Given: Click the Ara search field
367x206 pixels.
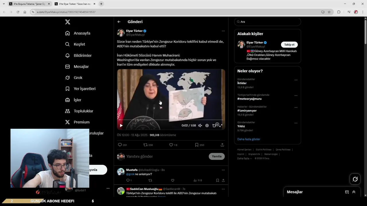Looking at the screenshot, I should 268,22.
